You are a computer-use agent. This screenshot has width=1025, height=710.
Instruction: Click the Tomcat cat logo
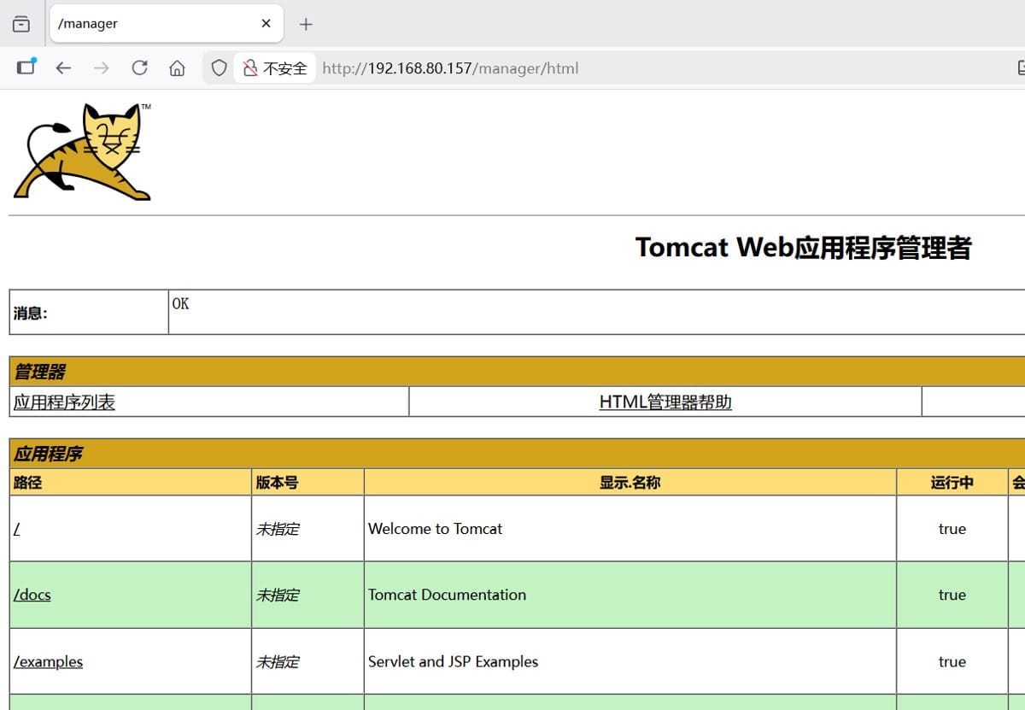tap(82, 152)
